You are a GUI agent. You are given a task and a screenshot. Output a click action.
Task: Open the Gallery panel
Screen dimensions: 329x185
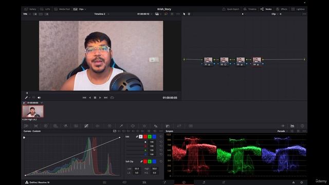click(30, 9)
